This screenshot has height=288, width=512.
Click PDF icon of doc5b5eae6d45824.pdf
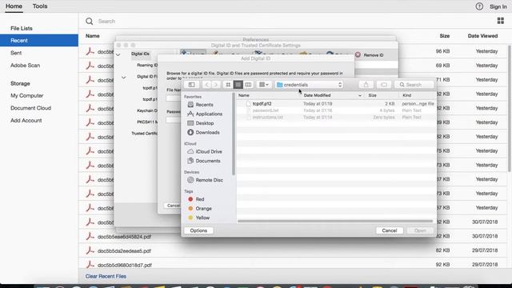click(x=90, y=236)
